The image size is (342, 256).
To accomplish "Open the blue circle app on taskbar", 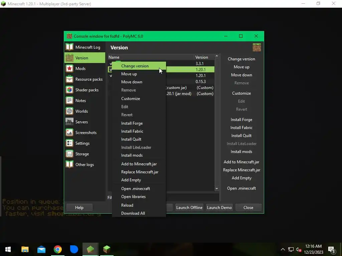I will [74, 249].
